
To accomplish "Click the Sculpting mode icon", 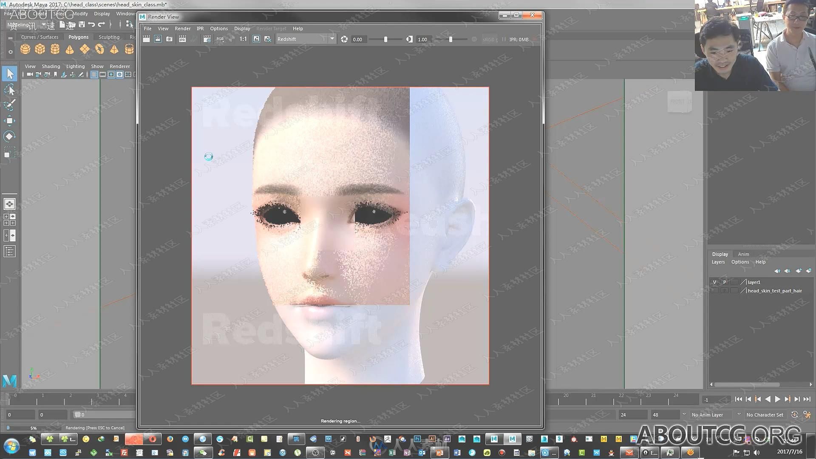I will click(x=109, y=36).
